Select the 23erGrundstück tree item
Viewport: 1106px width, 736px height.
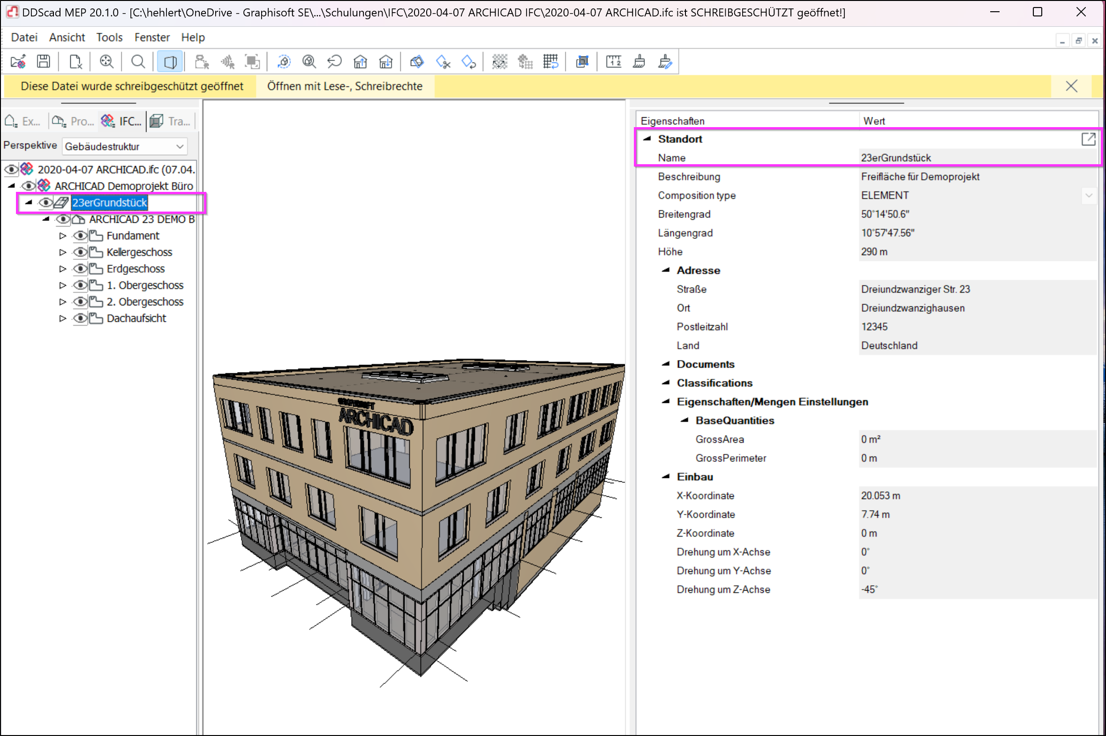click(x=109, y=203)
